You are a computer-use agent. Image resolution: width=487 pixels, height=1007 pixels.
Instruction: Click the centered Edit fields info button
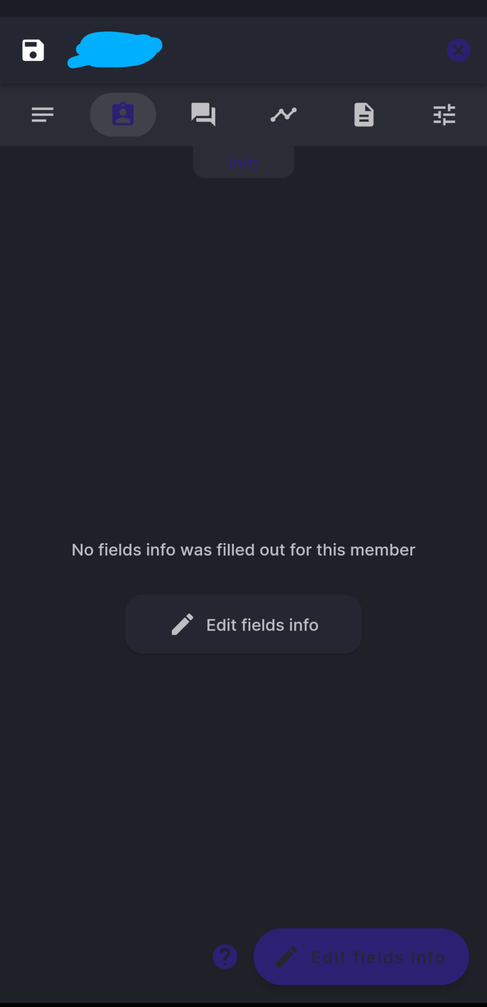point(243,624)
